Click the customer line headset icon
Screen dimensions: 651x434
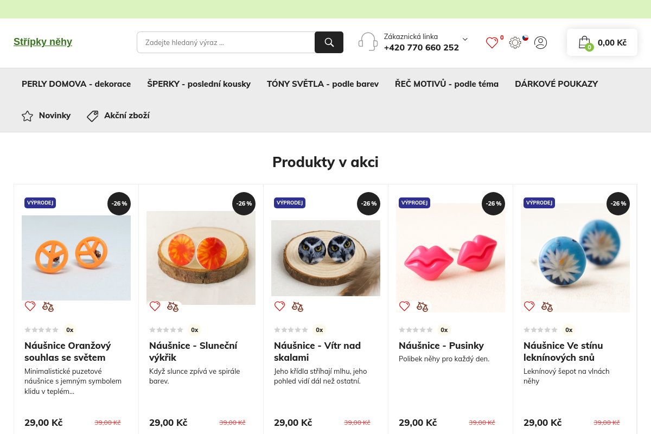pos(368,42)
